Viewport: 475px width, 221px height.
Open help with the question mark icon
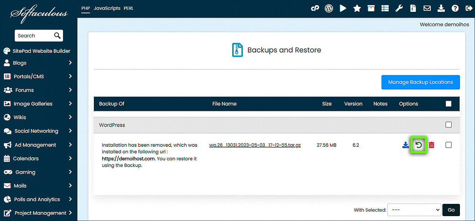455,8
